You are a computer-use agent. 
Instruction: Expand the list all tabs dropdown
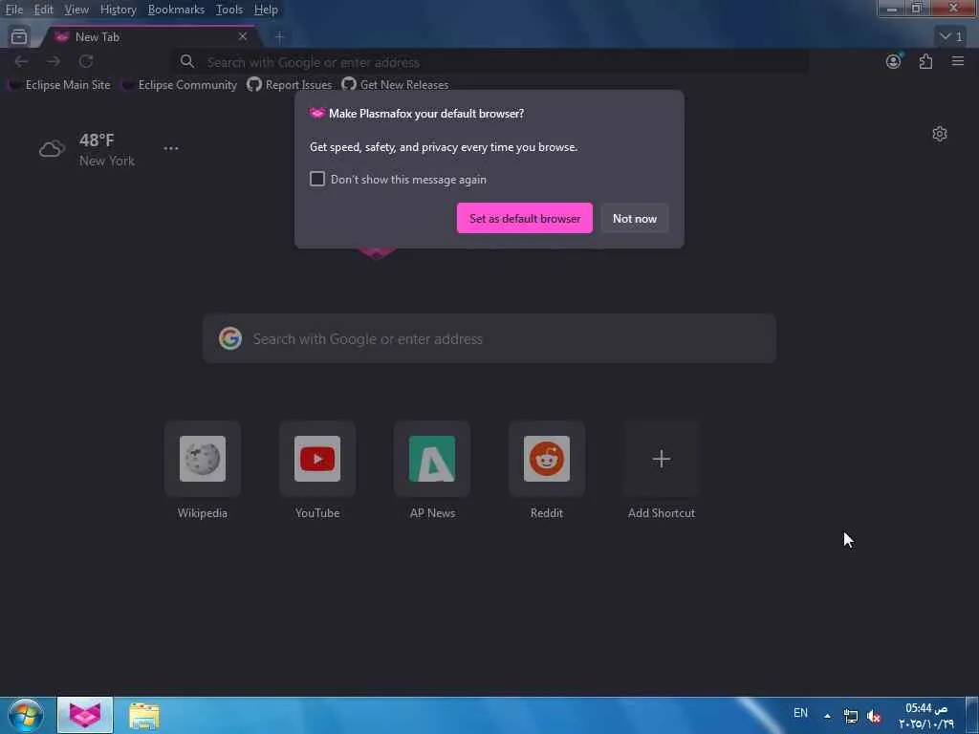point(951,37)
